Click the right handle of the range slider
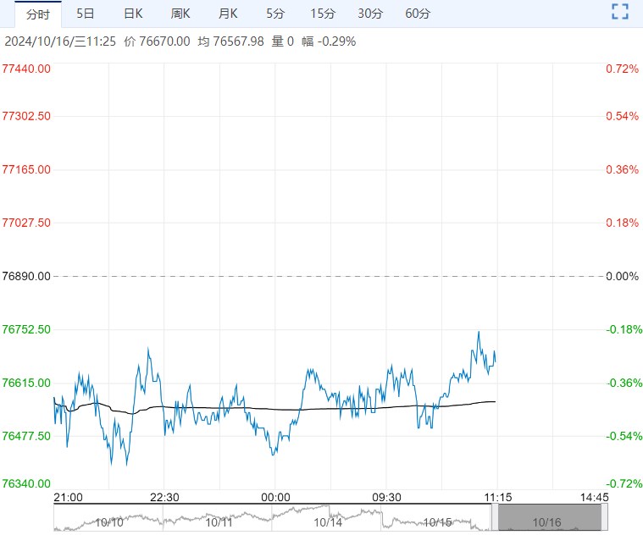This screenshot has width=643, height=535. (x=607, y=518)
